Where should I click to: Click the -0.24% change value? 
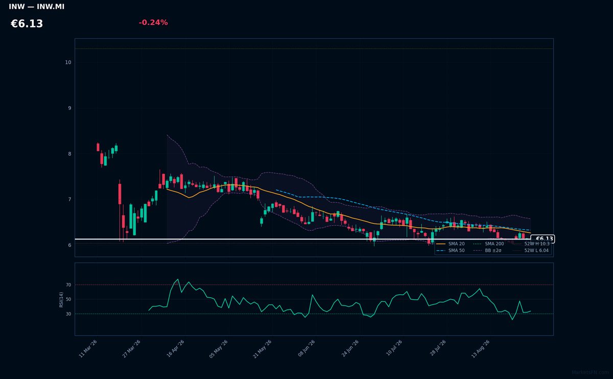pos(153,22)
